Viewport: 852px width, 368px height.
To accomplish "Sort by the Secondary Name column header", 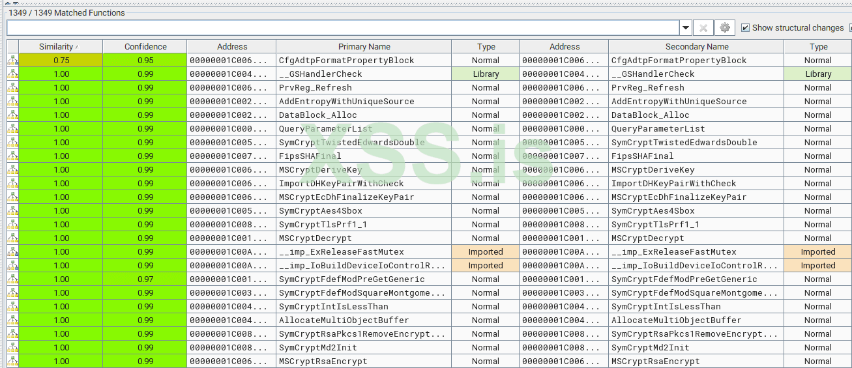I will pyautogui.click(x=696, y=47).
